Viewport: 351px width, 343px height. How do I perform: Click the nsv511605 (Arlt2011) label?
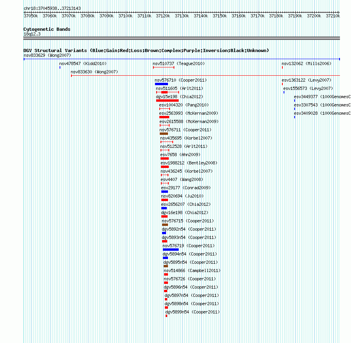179,88
